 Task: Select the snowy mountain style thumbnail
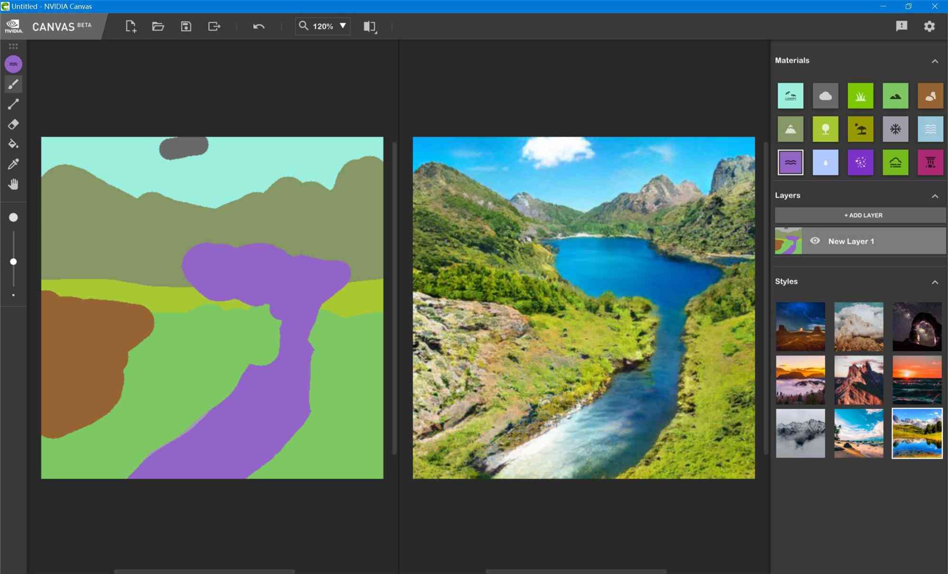pyautogui.click(x=801, y=432)
